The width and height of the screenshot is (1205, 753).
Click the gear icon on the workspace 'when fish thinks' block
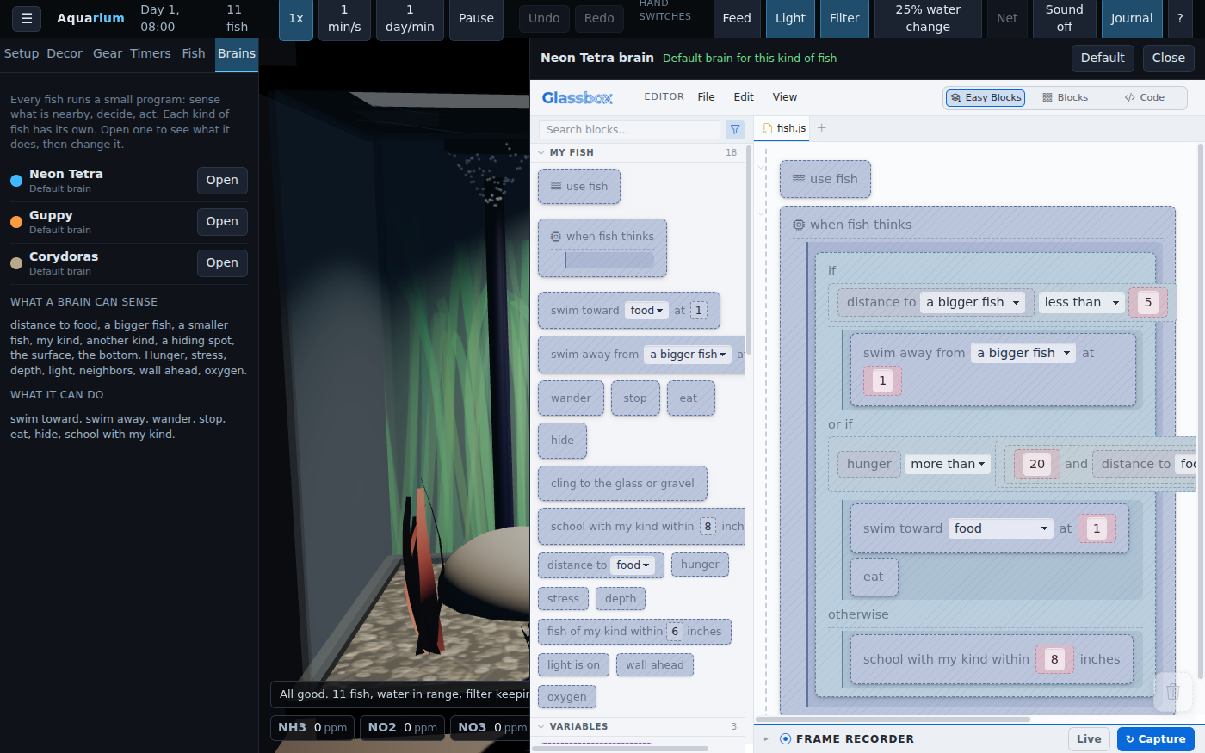pos(799,225)
